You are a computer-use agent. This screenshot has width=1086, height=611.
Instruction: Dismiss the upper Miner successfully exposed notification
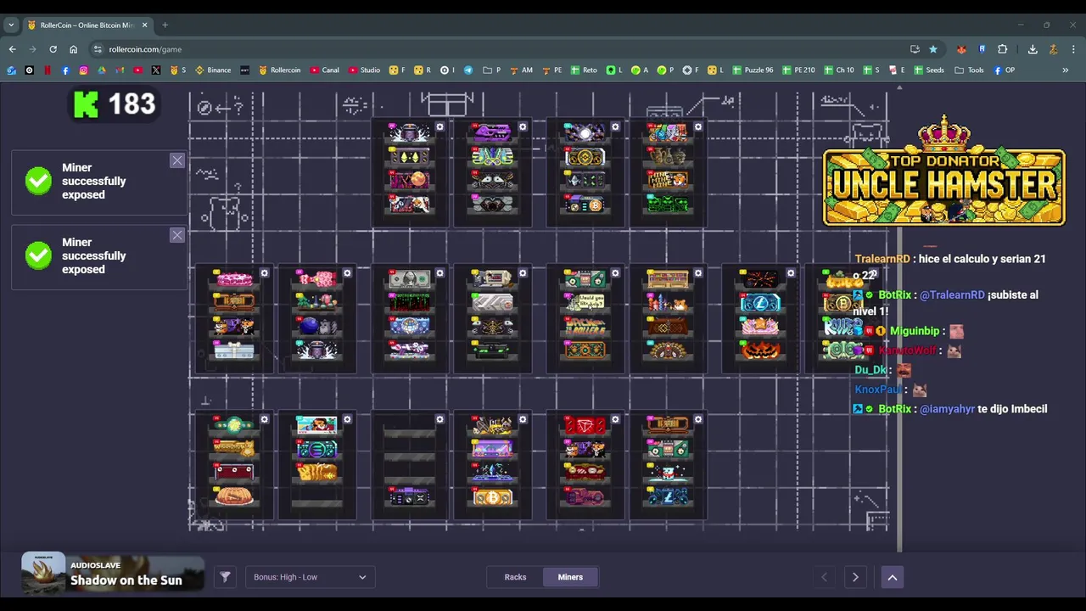176,160
